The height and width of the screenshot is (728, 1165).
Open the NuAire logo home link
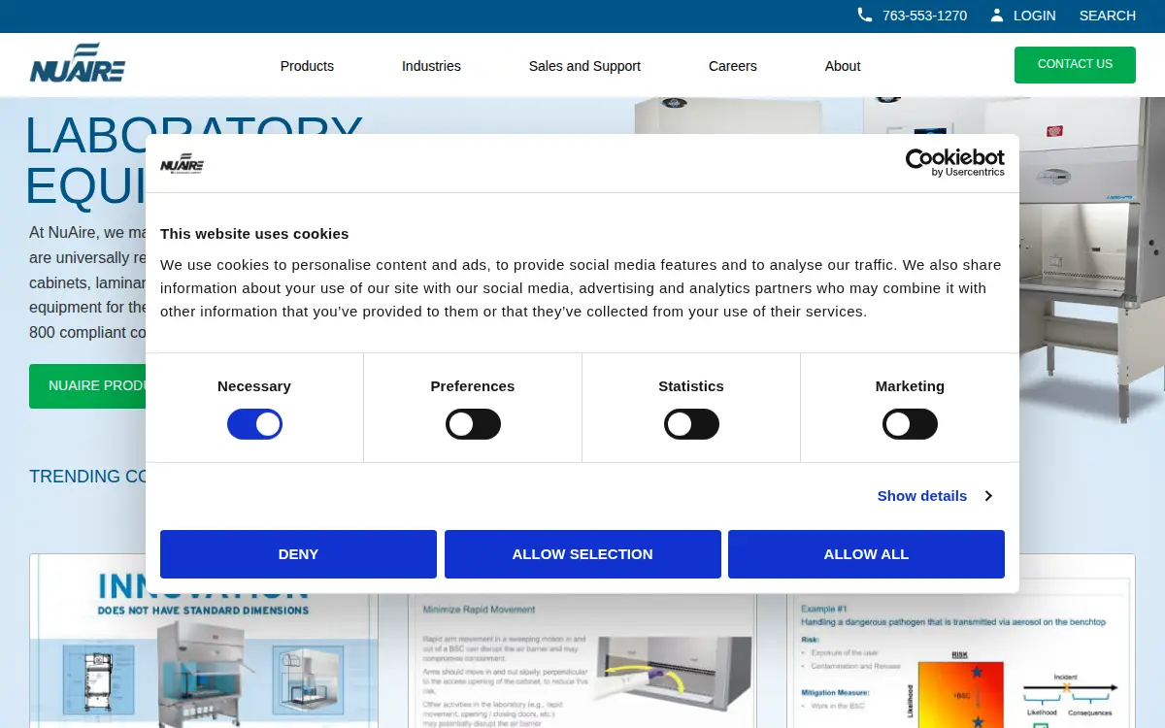(78, 63)
